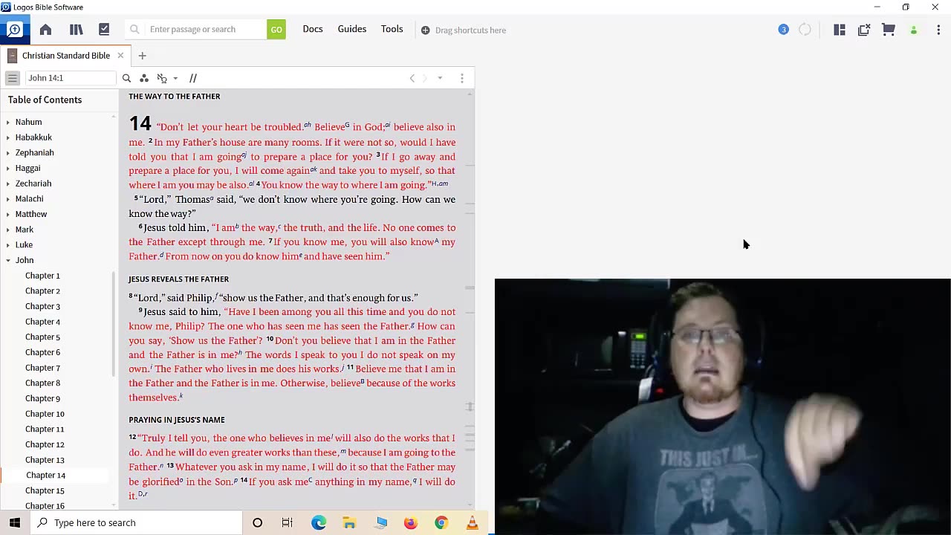Go to John Chapter 10
This screenshot has width=951, height=535.
pos(45,414)
